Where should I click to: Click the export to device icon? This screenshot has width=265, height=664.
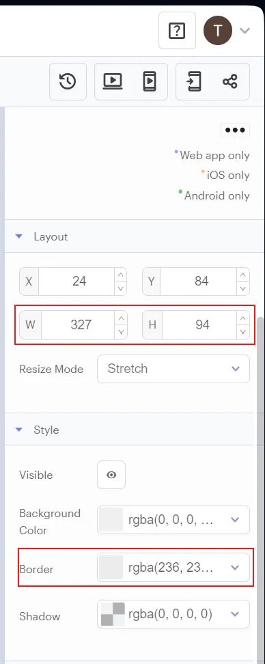coord(194,82)
